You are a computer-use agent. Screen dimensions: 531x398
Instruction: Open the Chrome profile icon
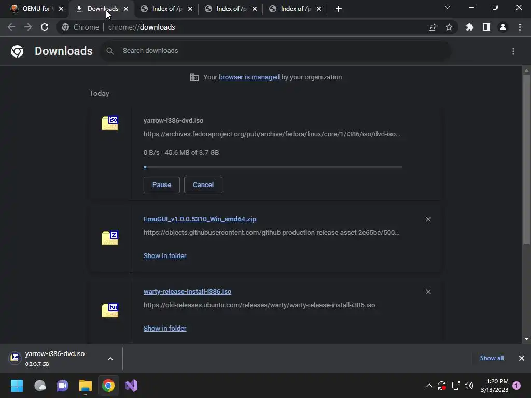[x=503, y=27]
